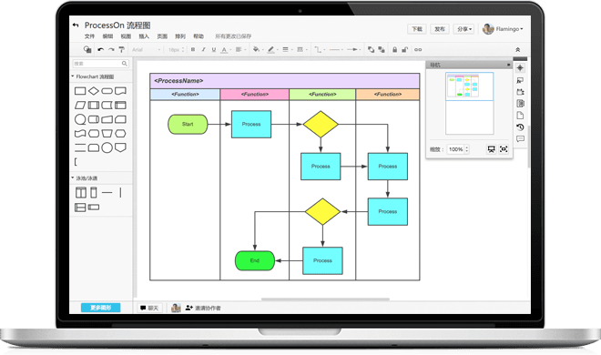Lock the selected shape
Viewport: 601px width, 355px height.
pyautogui.click(x=395, y=49)
